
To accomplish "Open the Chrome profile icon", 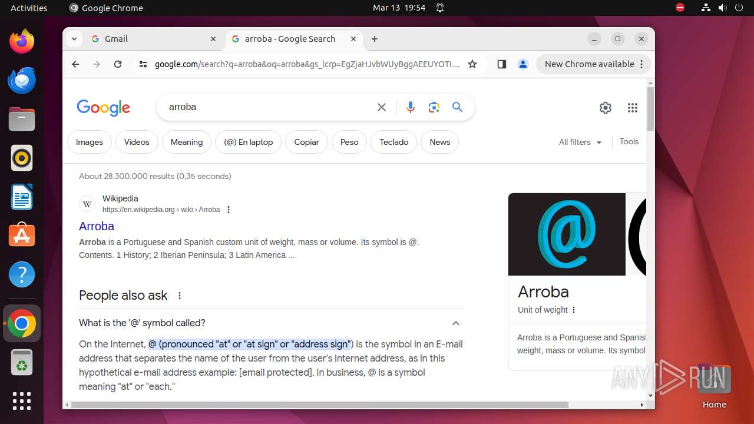I will click(523, 64).
